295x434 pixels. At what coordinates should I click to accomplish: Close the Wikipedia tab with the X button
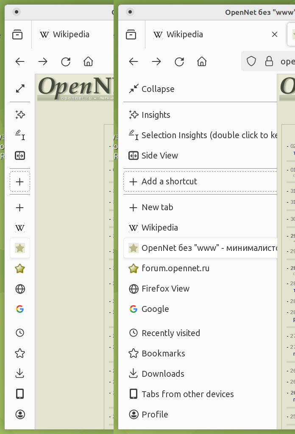coord(275,34)
